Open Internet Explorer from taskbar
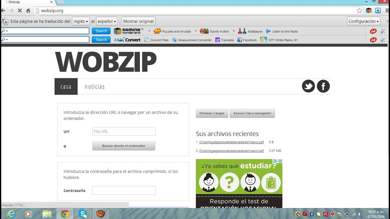 11,214
